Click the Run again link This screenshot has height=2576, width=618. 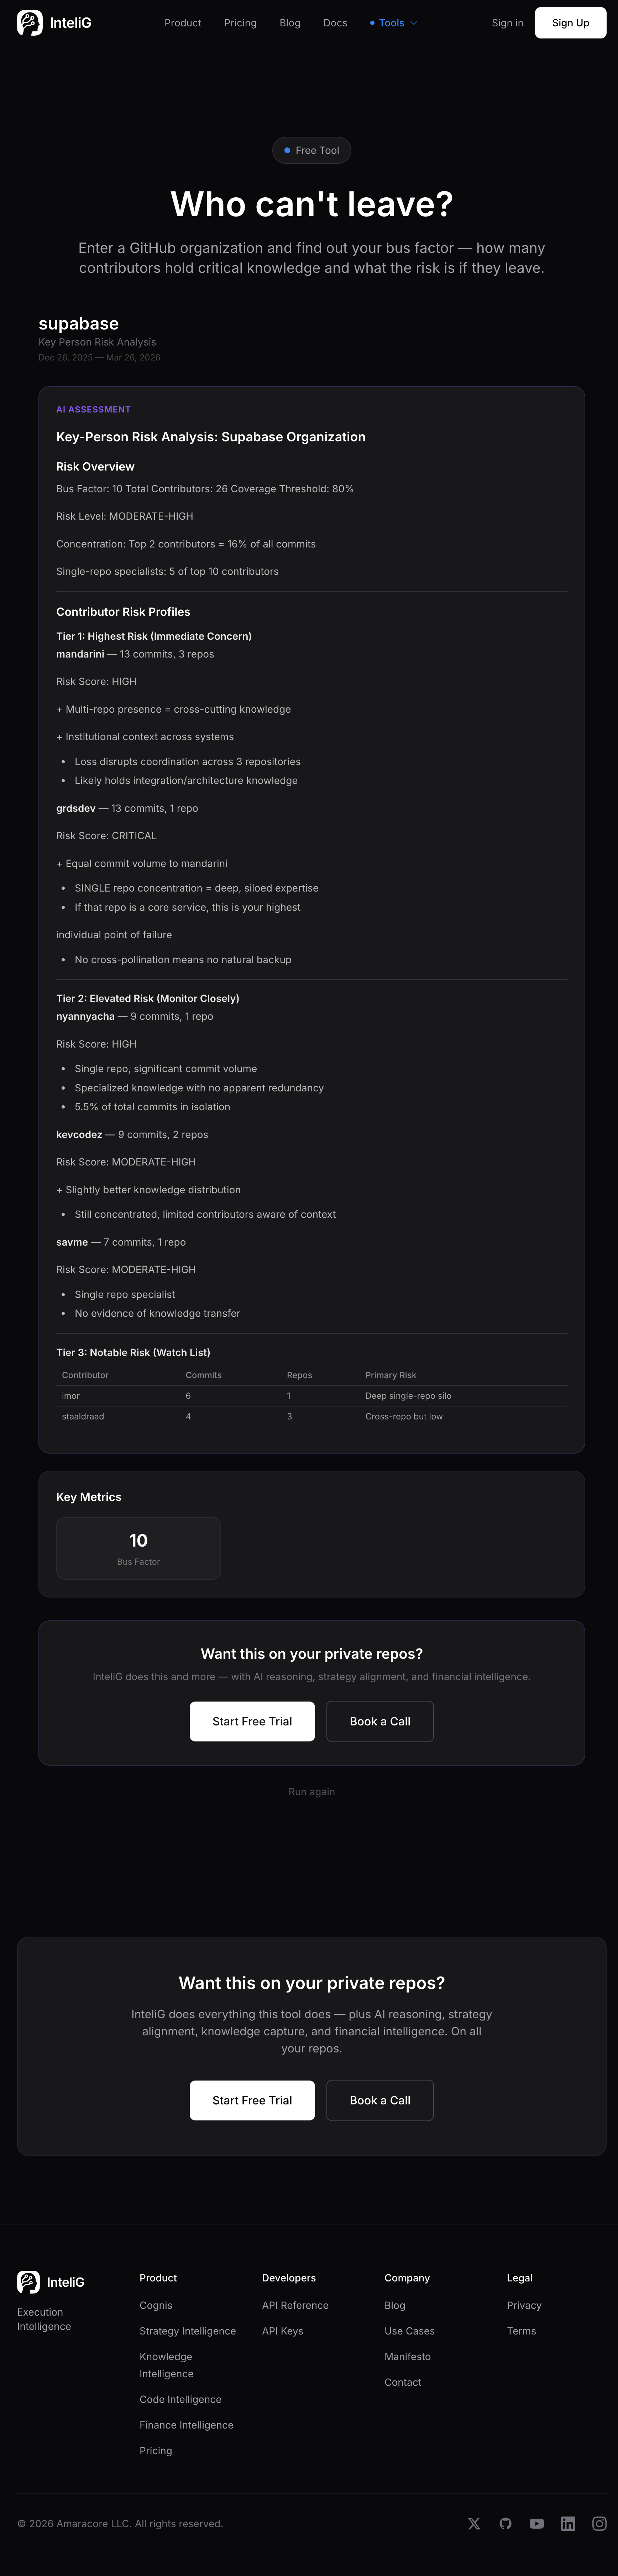coord(311,1791)
